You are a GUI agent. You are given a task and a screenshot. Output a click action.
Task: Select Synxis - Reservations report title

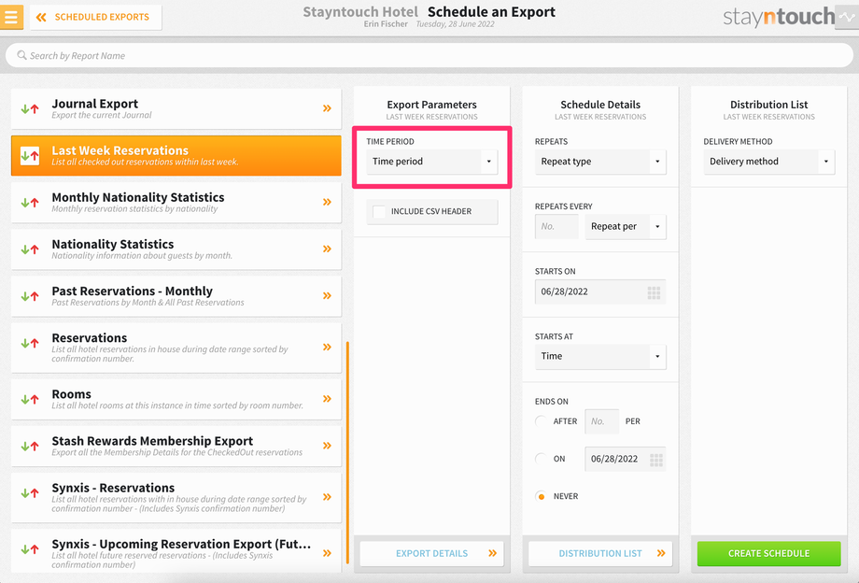[113, 488]
